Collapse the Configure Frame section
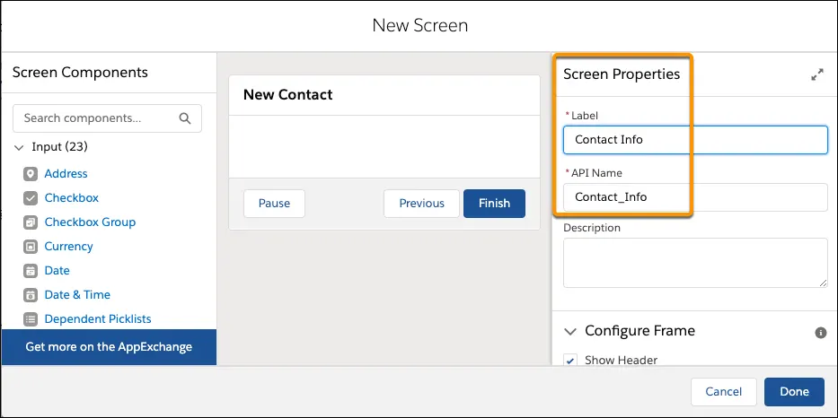The height and width of the screenshot is (418, 838). pos(569,331)
